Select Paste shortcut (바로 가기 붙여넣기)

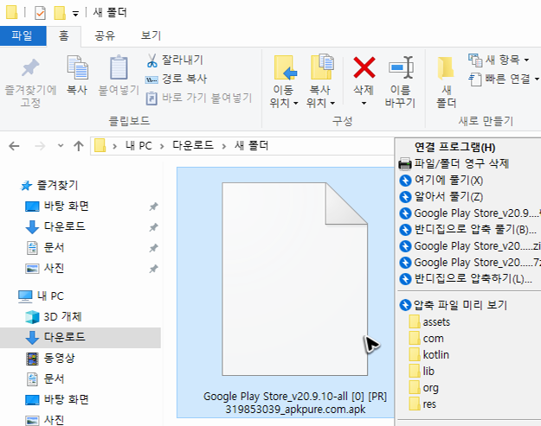coord(199,99)
